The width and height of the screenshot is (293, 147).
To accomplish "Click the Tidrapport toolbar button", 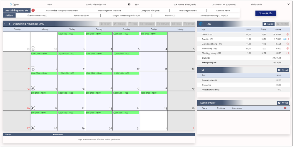I will tap(147, 24).
